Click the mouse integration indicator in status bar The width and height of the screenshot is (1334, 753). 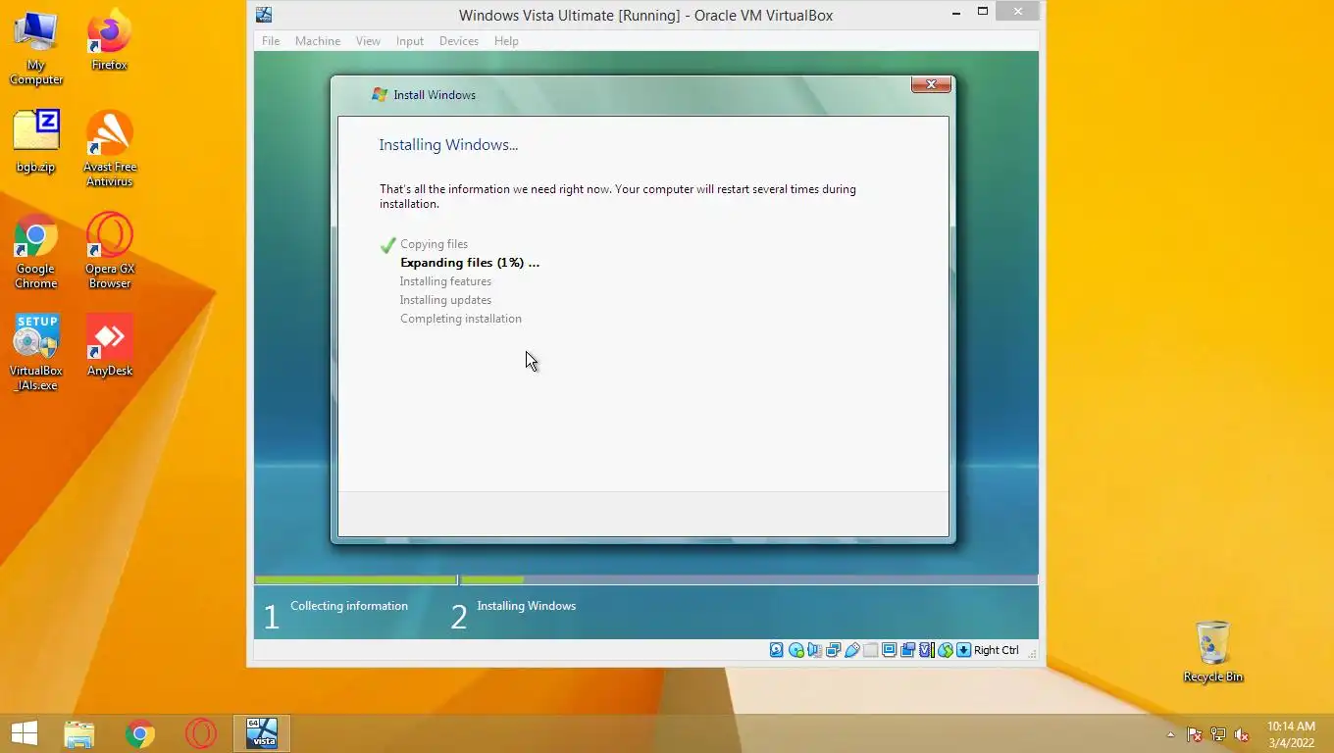(946, 650)
